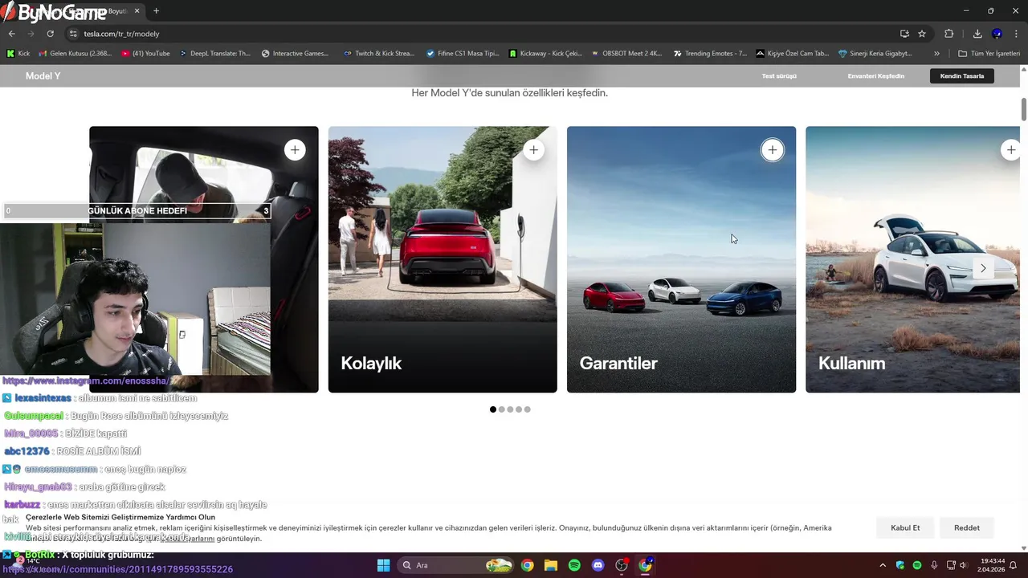1028x578 pixels.
Task: Open the Test sürüşü link
Action: pos(779,76)
